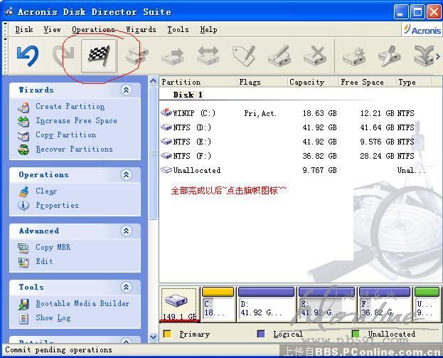Click the Undo arrow toolbar icon

[x=27, y=56]
